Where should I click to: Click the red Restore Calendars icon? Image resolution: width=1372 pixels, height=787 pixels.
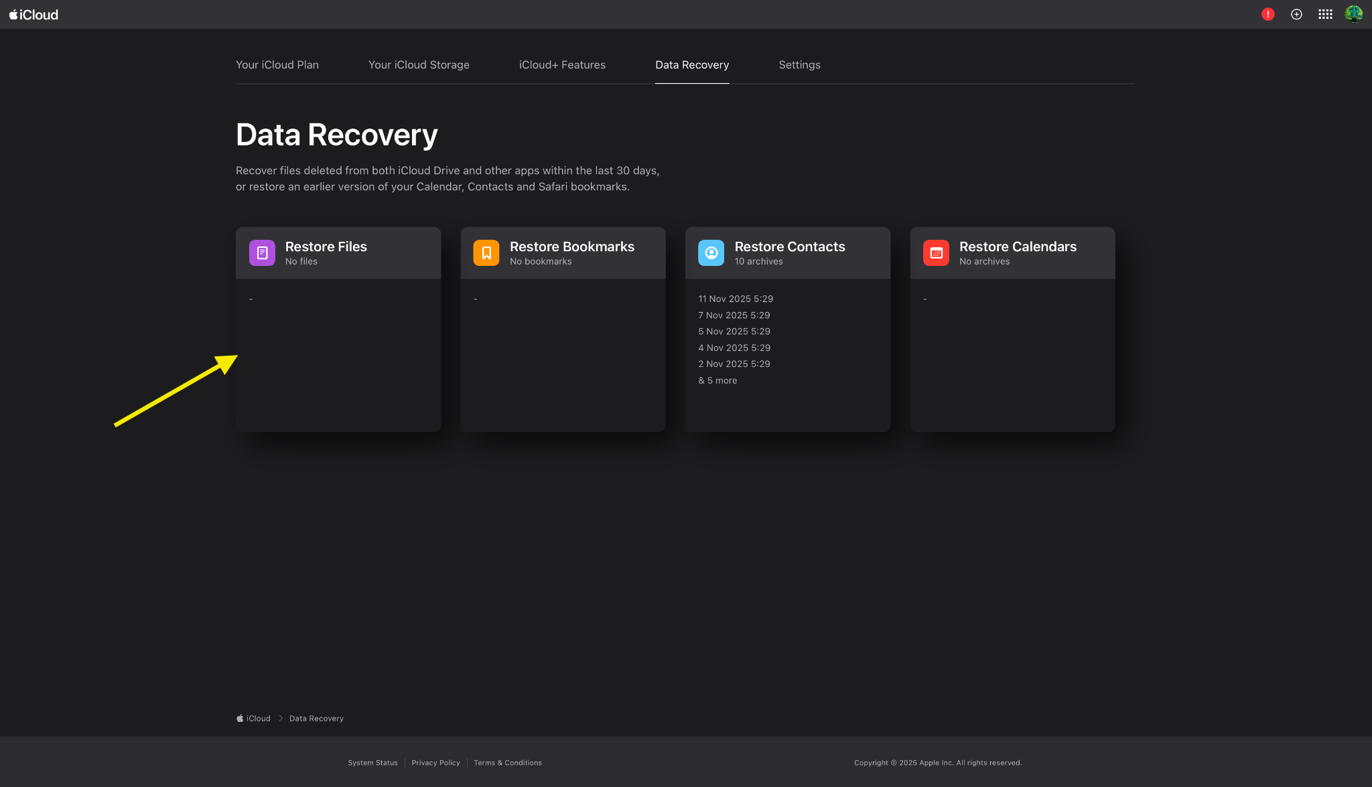point(936,253)
